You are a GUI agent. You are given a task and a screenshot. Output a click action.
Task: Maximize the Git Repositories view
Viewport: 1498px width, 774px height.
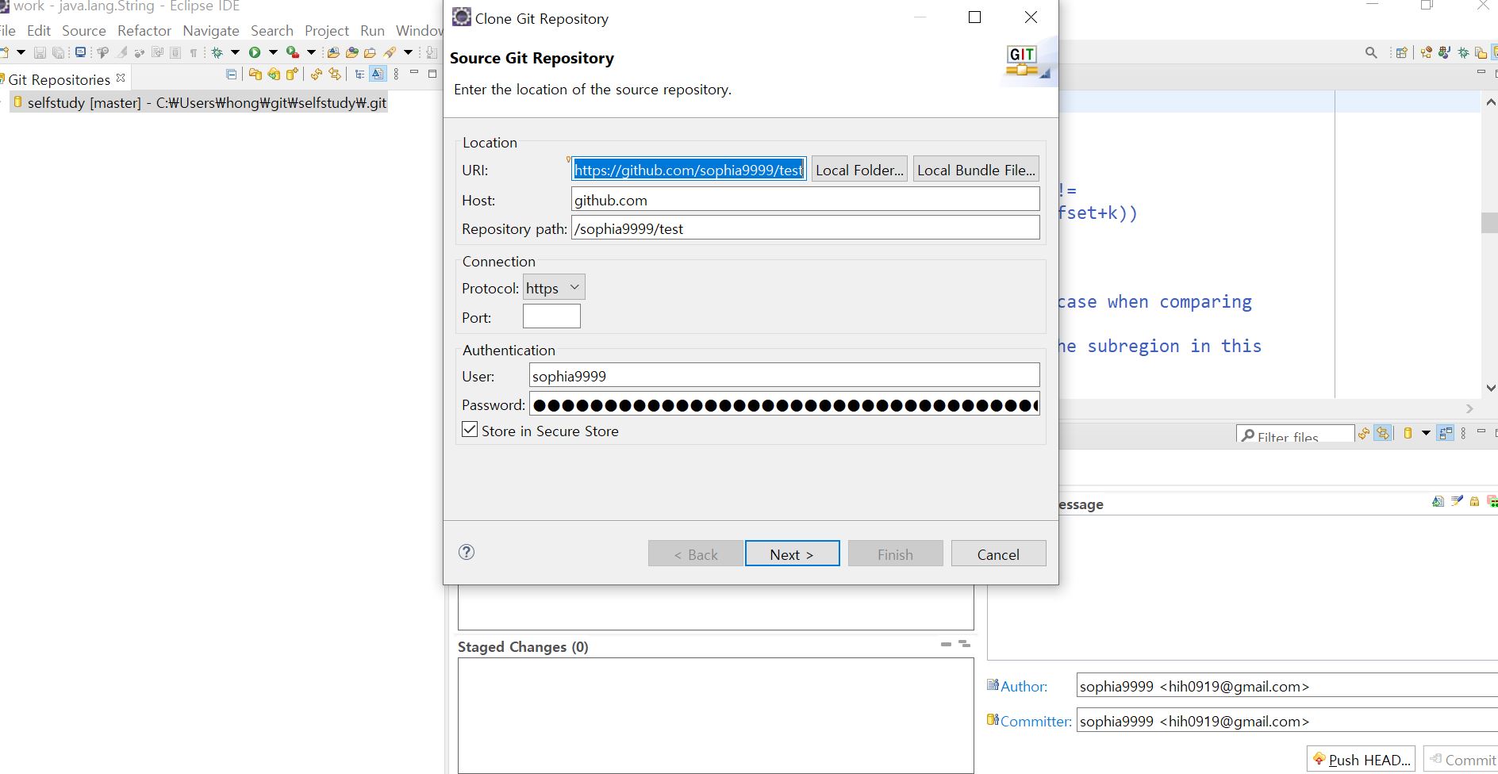pyautogui.click(x=432, y=74)
